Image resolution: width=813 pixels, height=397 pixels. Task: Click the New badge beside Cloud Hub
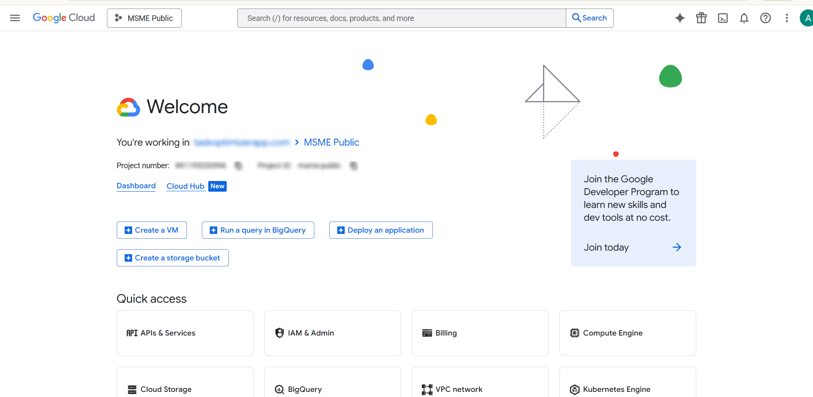click(217, 186)
